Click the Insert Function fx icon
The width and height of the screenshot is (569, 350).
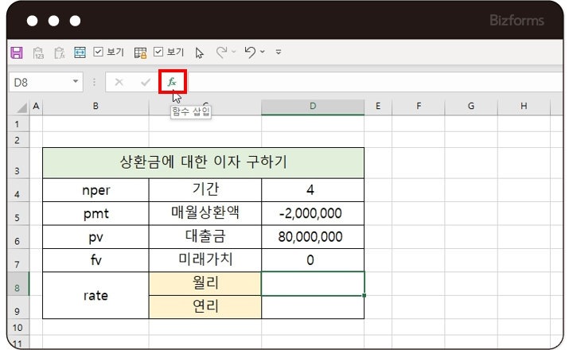click(172, 82)
